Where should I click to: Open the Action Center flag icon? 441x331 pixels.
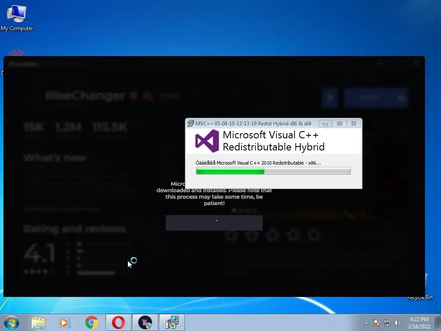(x=377, y=323)
